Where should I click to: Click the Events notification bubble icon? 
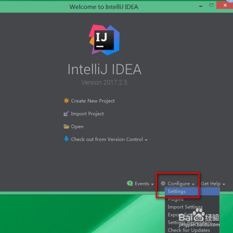tap(130, 184)
